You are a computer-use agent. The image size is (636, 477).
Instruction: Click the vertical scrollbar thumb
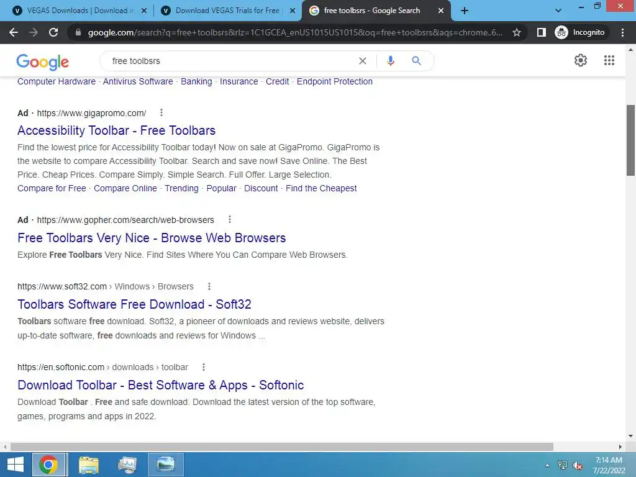pos(631,140)
